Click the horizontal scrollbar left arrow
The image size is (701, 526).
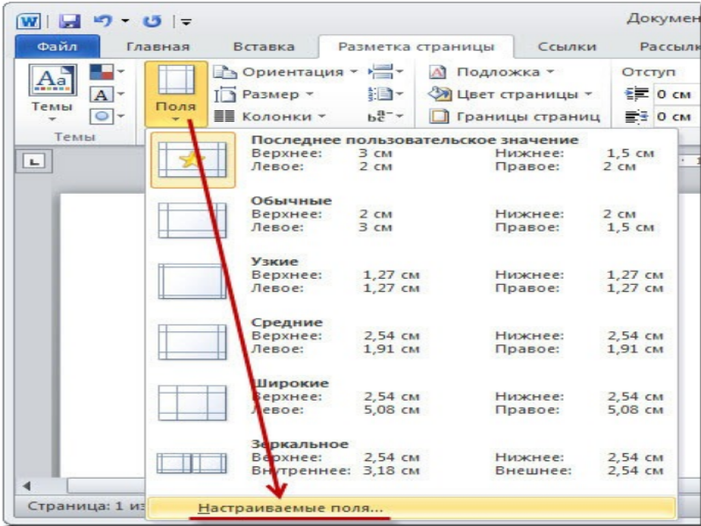[x=27, y=486]
